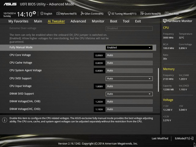This screenshot has width=196, height=147.
Task: Click the 1.193V DRAM readout box
Action: [x=99, y=109]
